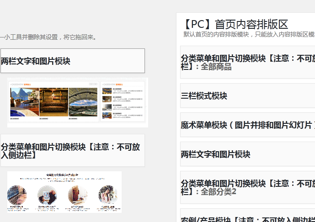Select the 两栏文字和图片模块 widget in available list
The height and width of the screenshot is (222, 315).
[x=73, y=61]
